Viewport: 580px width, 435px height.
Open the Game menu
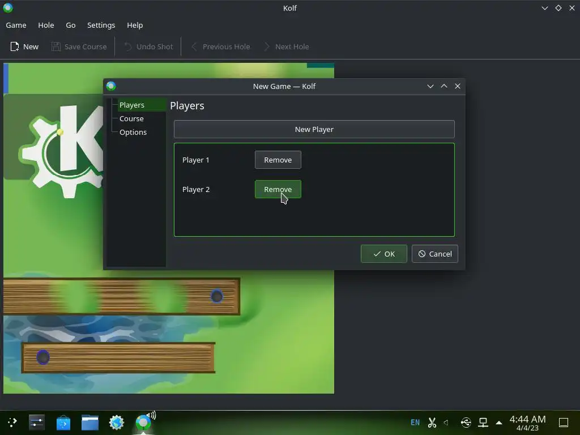coord(16,25)
